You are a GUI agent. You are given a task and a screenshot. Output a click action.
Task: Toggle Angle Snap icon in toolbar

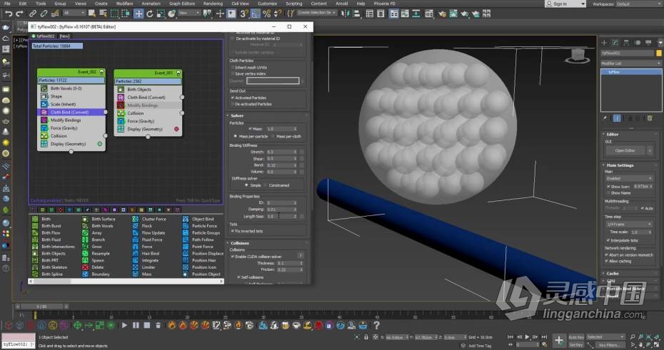coord(256,14)
